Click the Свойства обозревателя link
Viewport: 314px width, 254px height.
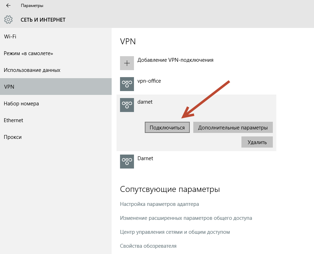click(148, 246)
